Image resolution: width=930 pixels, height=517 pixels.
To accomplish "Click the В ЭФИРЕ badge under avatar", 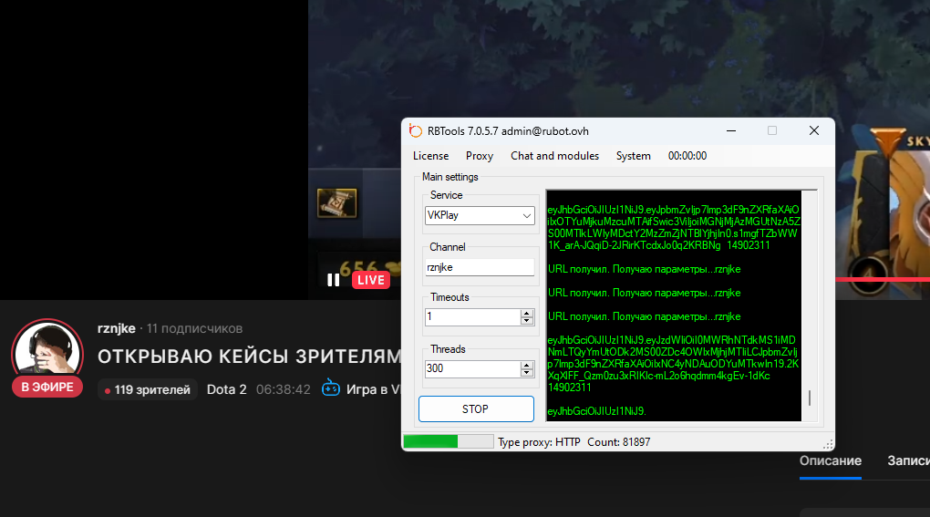I will [x=47, y=388].
